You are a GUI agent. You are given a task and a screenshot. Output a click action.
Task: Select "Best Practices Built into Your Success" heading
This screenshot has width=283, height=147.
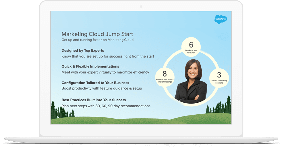click(x=94, y=100)
